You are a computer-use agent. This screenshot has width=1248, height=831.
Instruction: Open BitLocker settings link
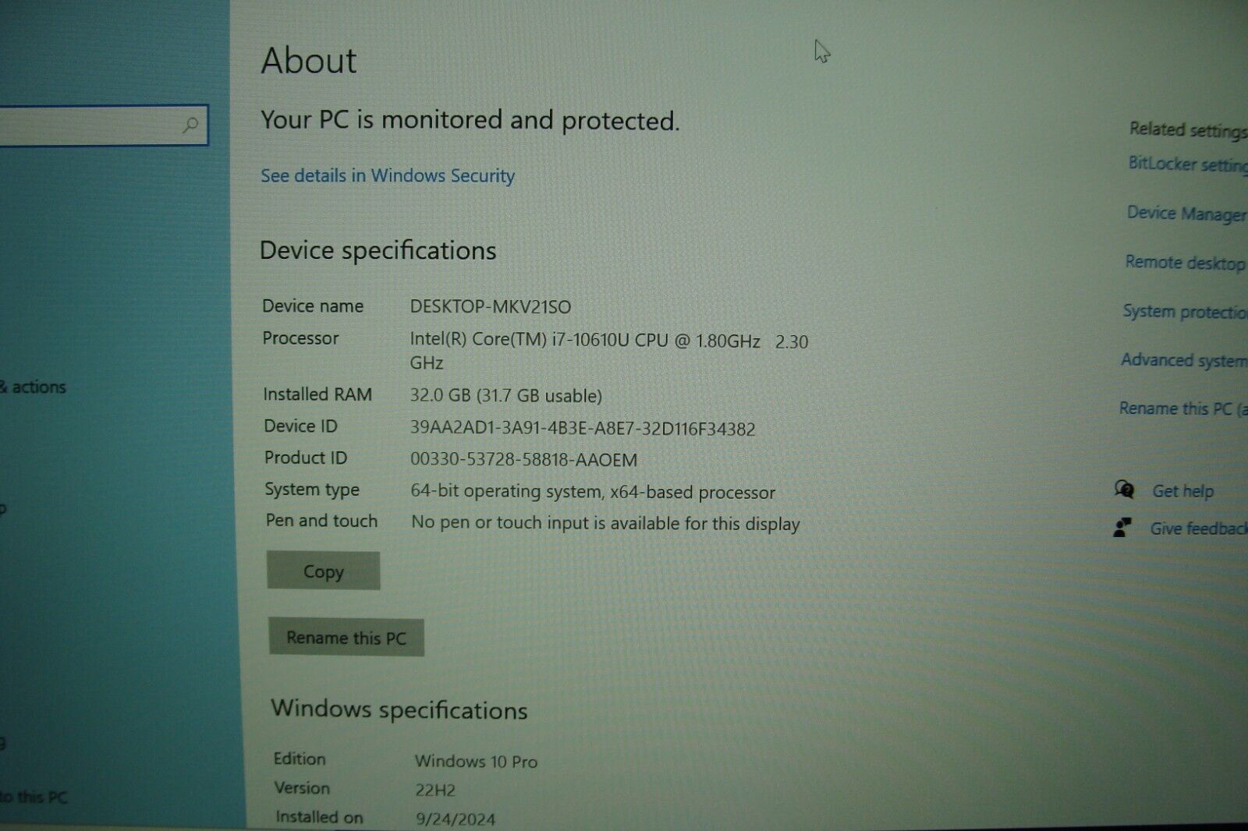pyautogui.click(x=1187, y=164)
